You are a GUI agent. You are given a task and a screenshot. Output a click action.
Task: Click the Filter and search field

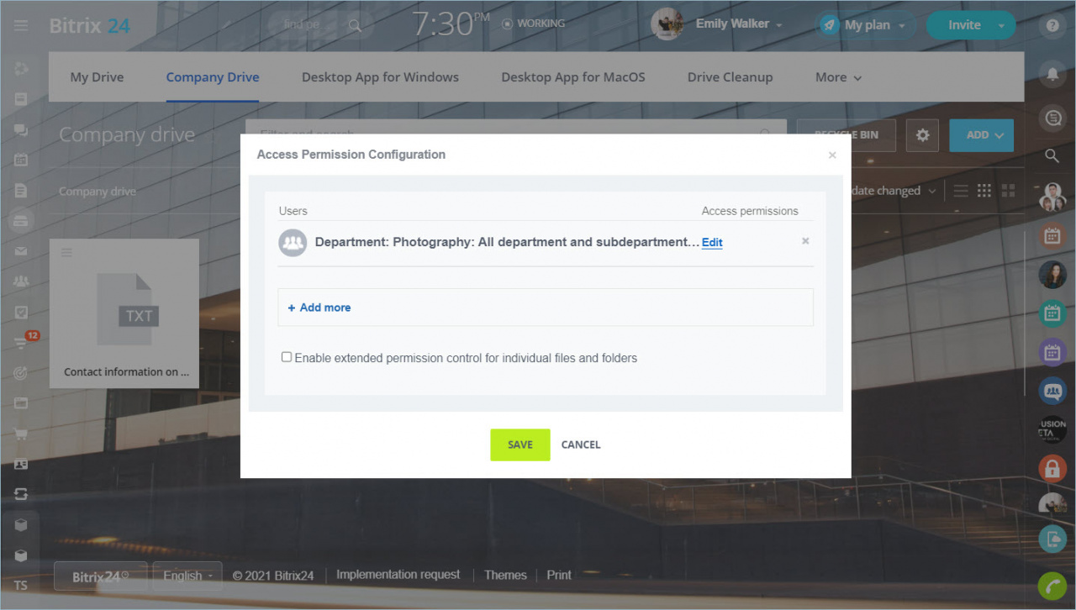pos(516,134)
